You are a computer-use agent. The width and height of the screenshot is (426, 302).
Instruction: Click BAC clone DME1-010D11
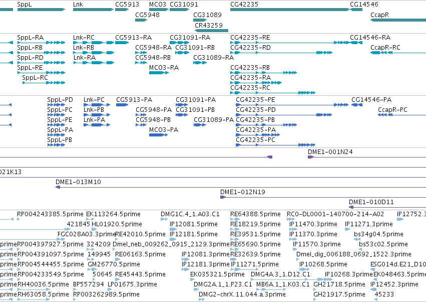[x=387, y=207]
